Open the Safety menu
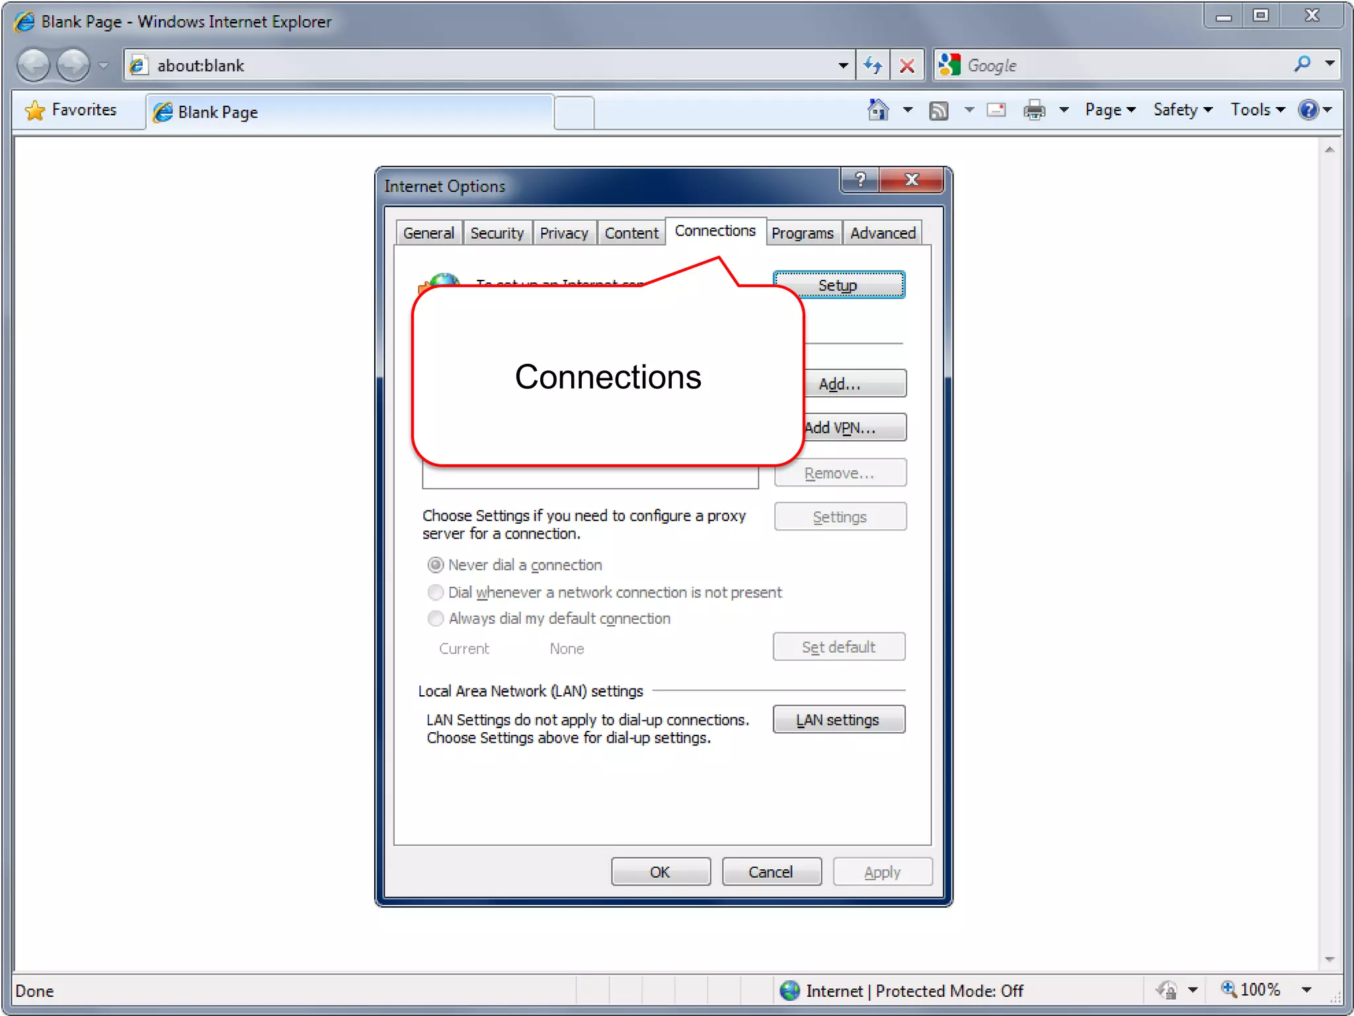This screenshot has width=1354, height=1016. [x=1182, y=110]
